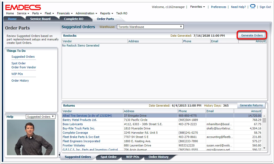Viewport: 274px width, 164px height.
Task: Collapse the left panel with the arrow handle
Action: pos(59,155)
